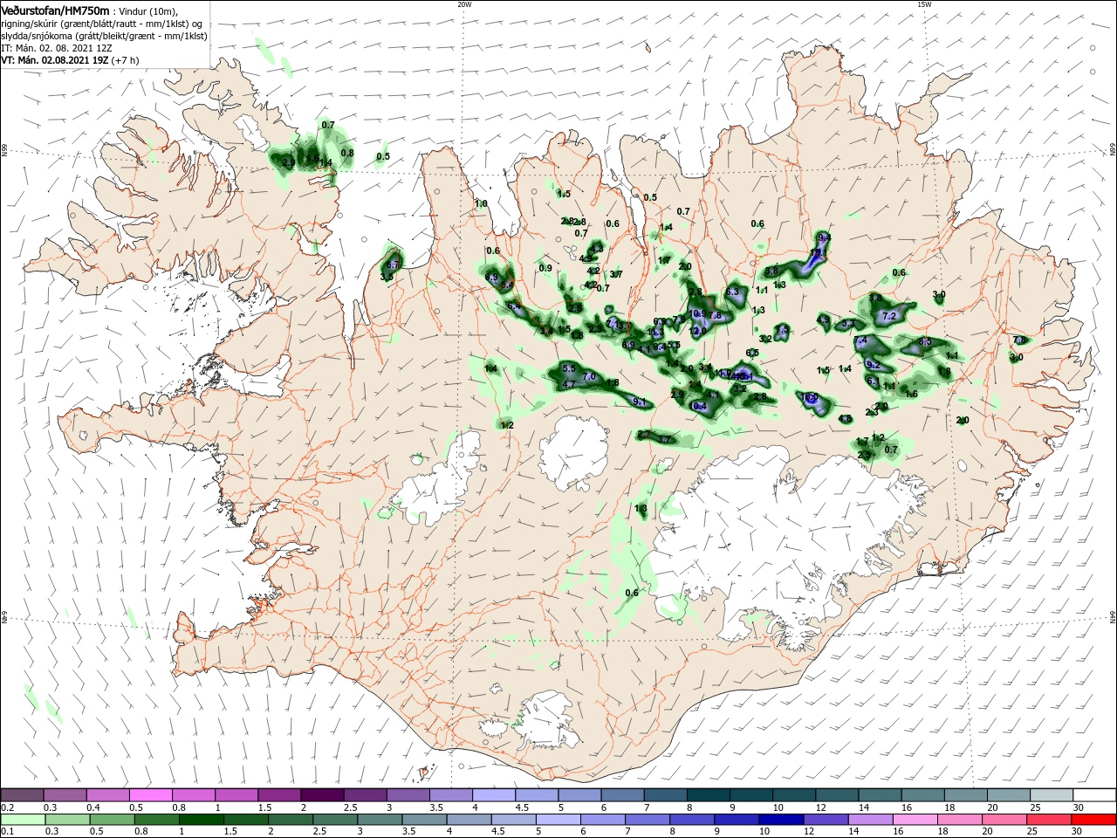Click the 9.4 value above the blue streak

point(824,237)
